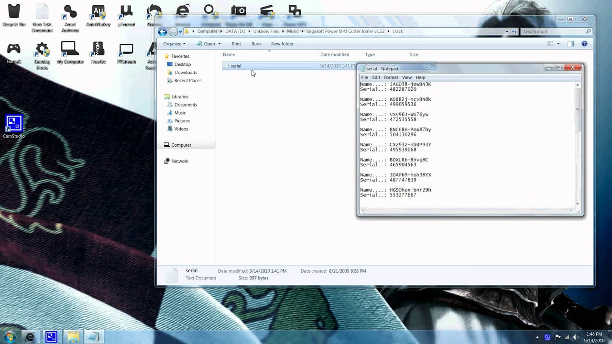Click DATA (D:) in the address breadcrumb
612x344 pixels.
(235, 32)
